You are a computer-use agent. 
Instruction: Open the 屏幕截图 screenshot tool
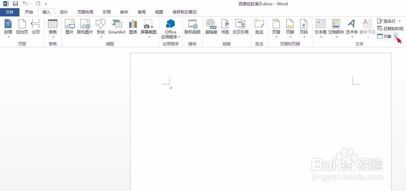(149, 28)
